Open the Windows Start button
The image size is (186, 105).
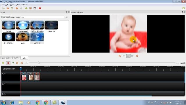click(x=3, y=102)
